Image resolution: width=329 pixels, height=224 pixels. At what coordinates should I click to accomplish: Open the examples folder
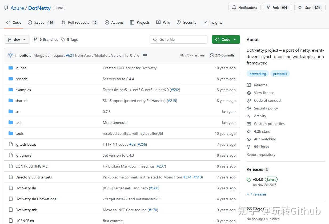tap(23, 90)
